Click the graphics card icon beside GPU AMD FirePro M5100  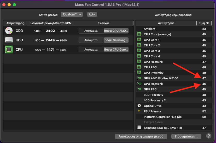pyautogui.click(x=139, y=78)
